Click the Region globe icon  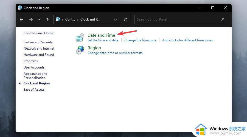point(80,50)
